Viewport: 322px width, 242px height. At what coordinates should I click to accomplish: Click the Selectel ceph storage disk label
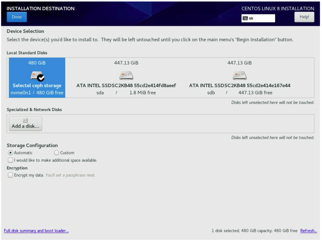pyautogui.click(x=37, y=86)
